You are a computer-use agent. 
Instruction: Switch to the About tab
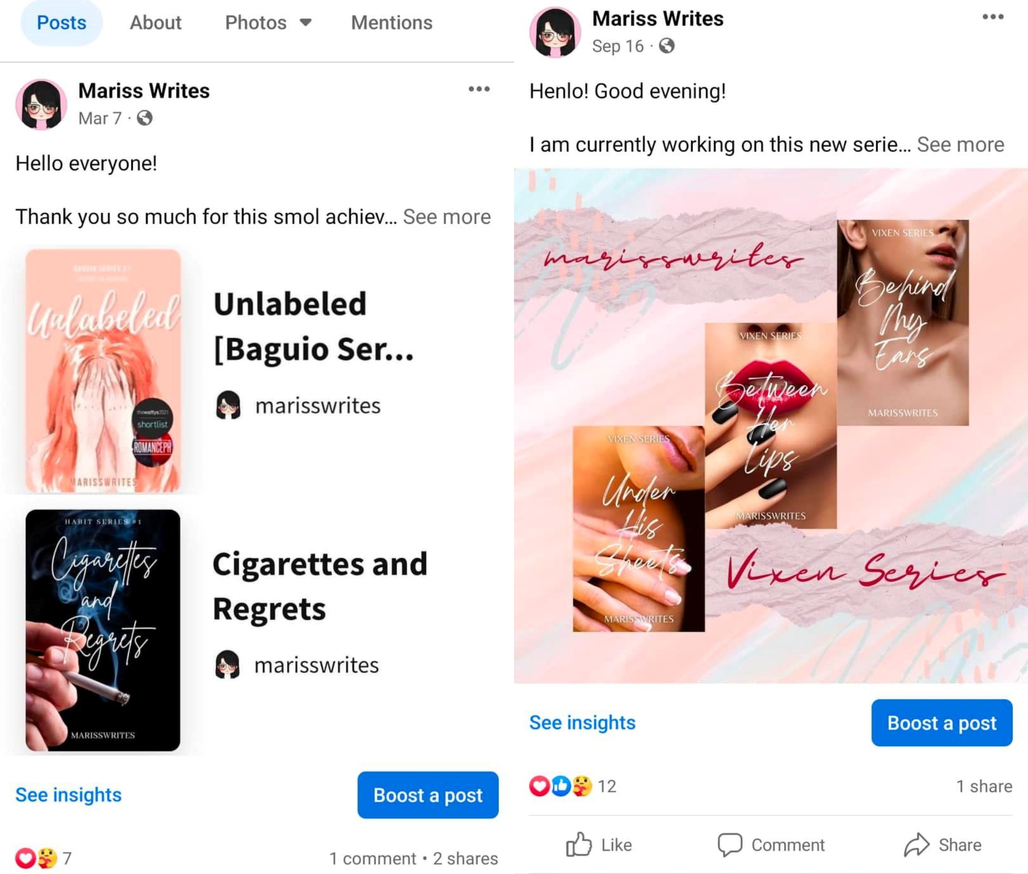tap(155, 23)
